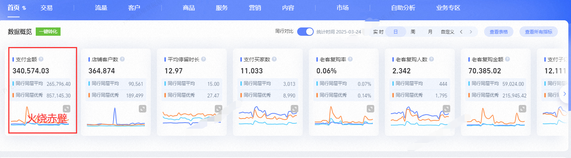Open the 首页 switcher icon
The height and width of the screenshot is (158, 571).
(x=24, y=8)
